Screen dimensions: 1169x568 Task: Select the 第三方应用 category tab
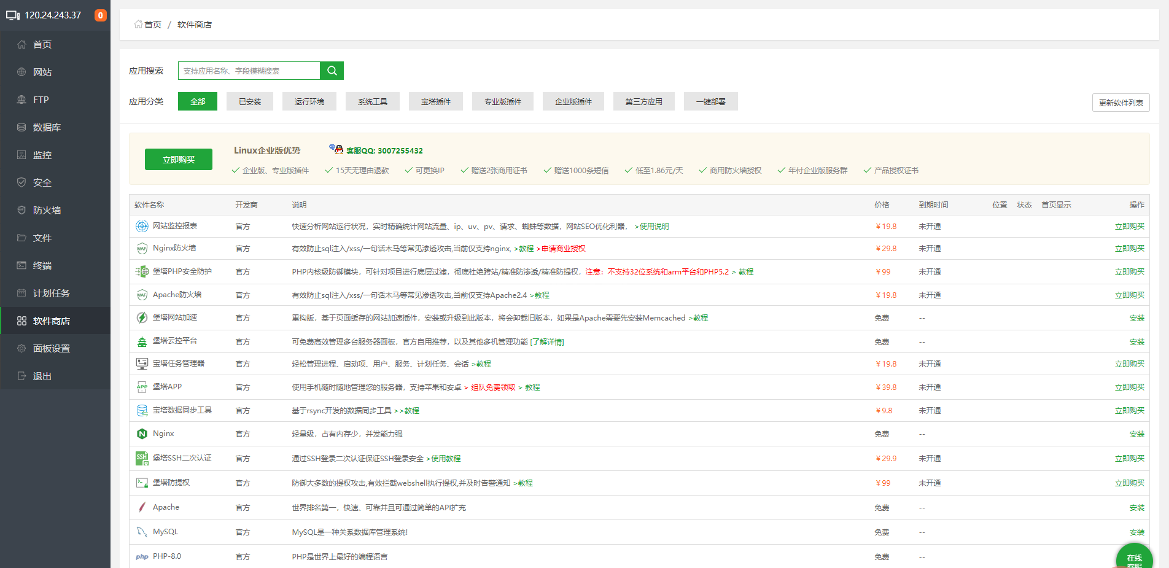point(644,101)
